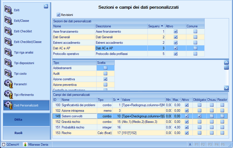This screenshot has width=233, height=148.
Task: Click the P4 status bar indicator
Action: click(x=217, y=145)
